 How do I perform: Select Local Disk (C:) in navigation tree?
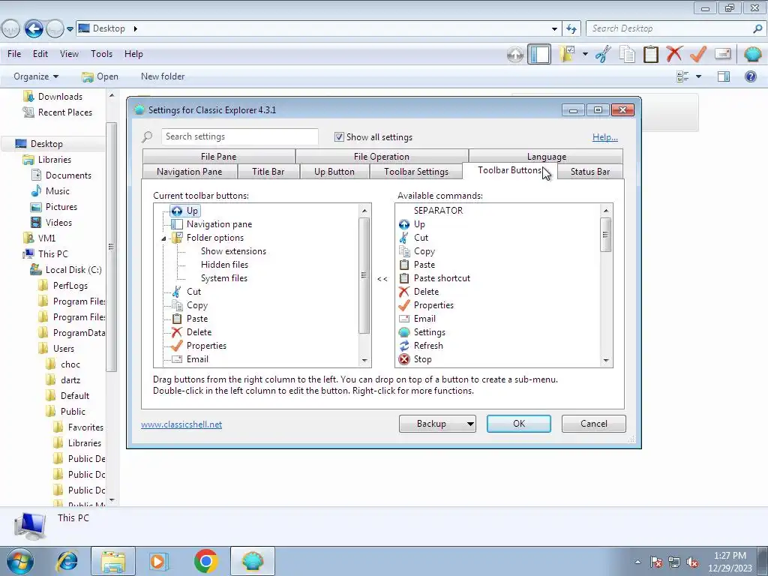(66, 270)
